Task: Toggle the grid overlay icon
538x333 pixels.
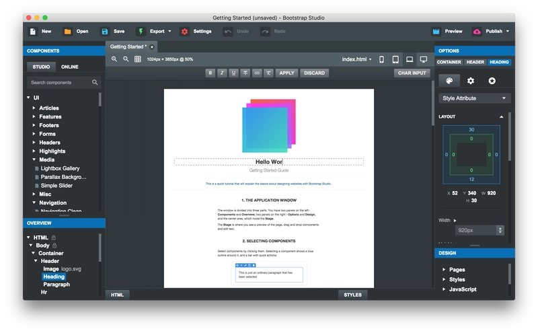Action: click(x=138, y=59)
